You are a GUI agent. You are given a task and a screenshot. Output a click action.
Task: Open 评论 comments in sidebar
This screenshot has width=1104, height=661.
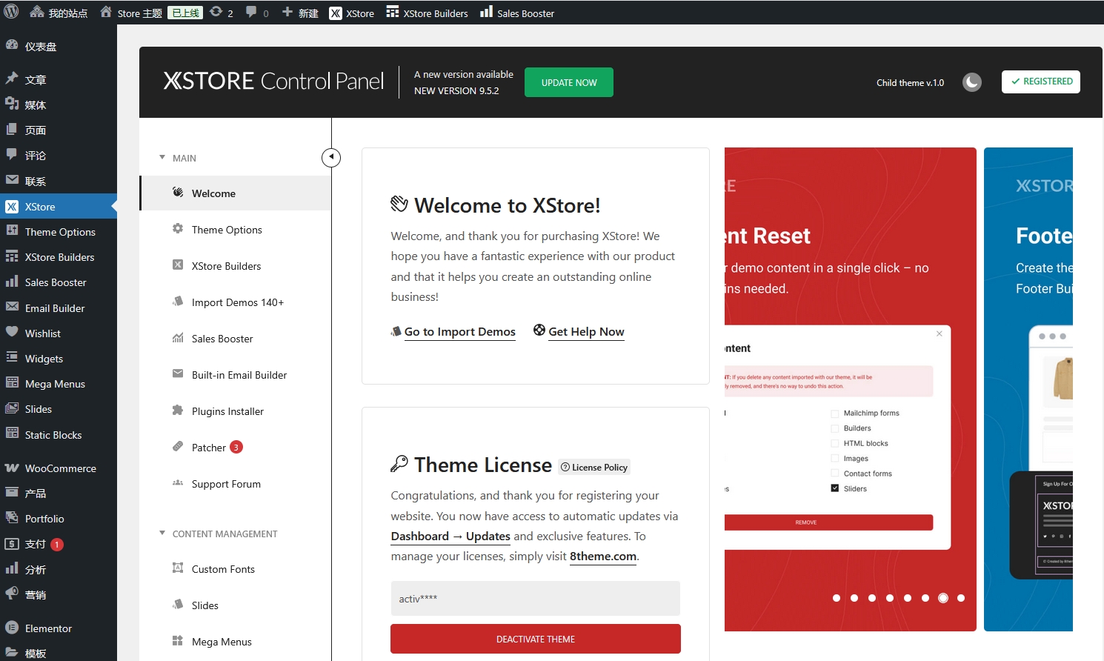click(59, 155)
